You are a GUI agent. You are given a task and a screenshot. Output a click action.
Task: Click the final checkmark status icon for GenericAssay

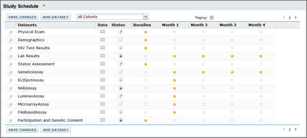click(x=121, y=72)
